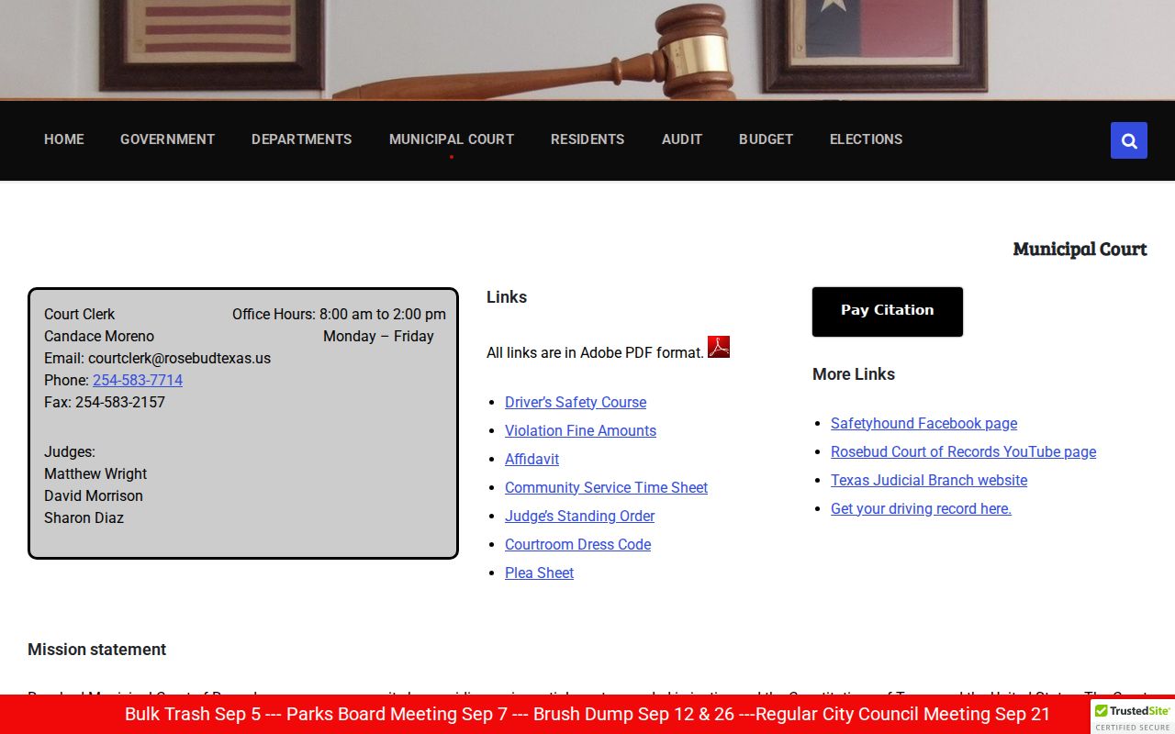Open the Audit menu item

tap(682, 139)
